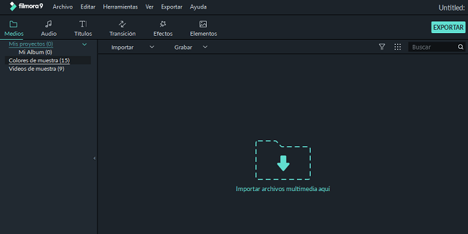Viewport: 468px width, 234px height.
Task: Switch to the Audio tab
Action: [49, 29]
